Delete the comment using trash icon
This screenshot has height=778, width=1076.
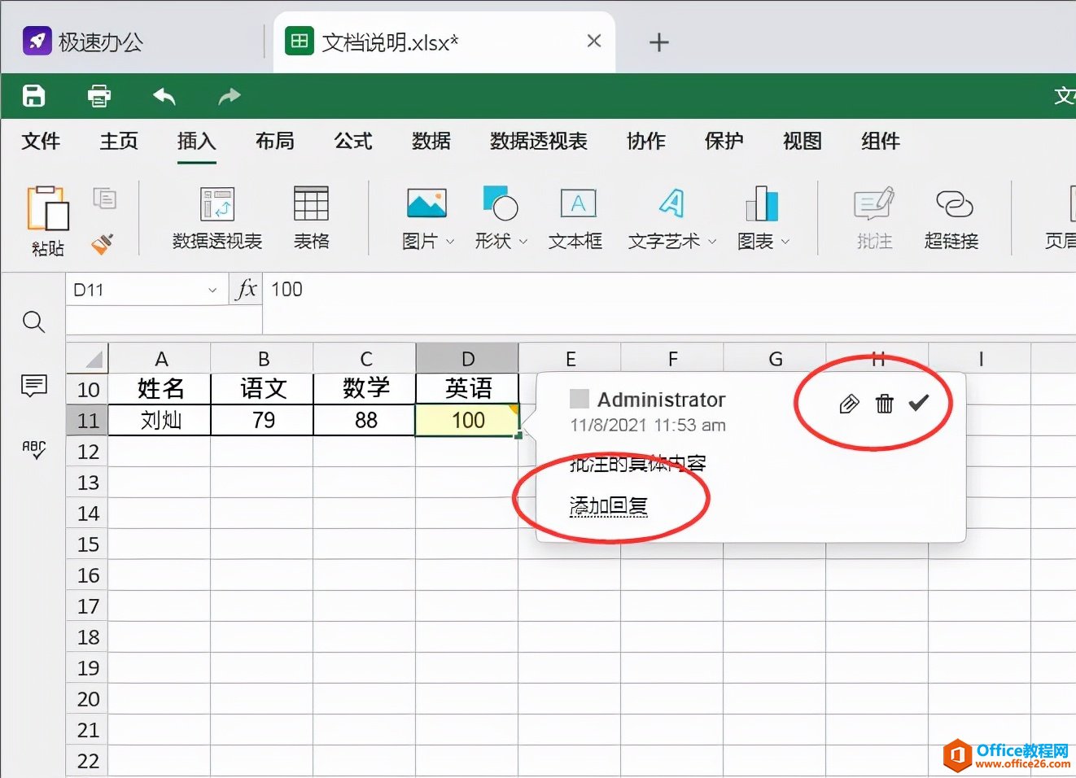pos(886,402)
